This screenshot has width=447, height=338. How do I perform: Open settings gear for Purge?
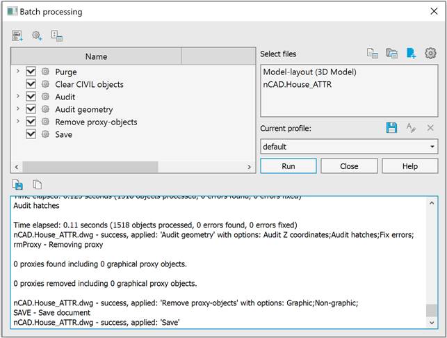tap(45, 72)
